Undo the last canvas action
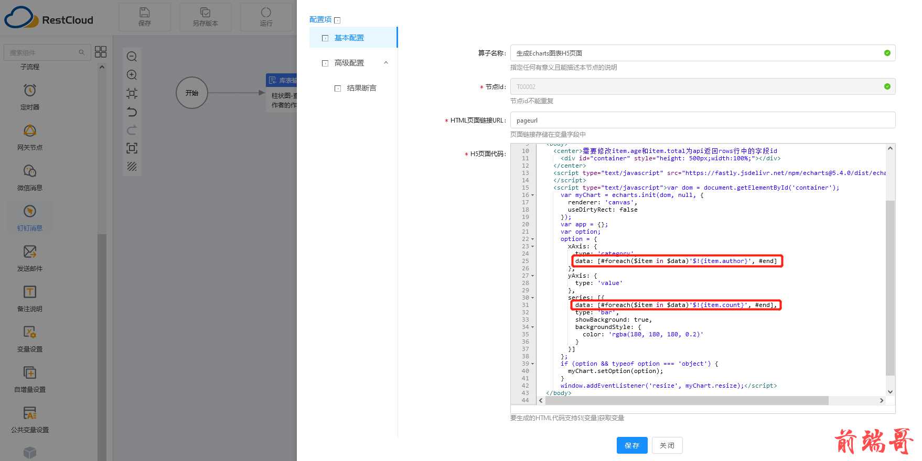This screenshot has width=922, height=461. coord(132,112)
